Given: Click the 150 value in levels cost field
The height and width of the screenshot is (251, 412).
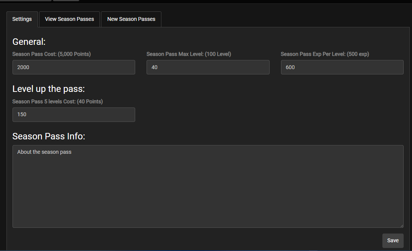Looking at the screenshot, I should click(x=22, y=114).
